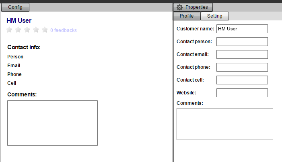Focus the Contact phone field

coord(242,67)
